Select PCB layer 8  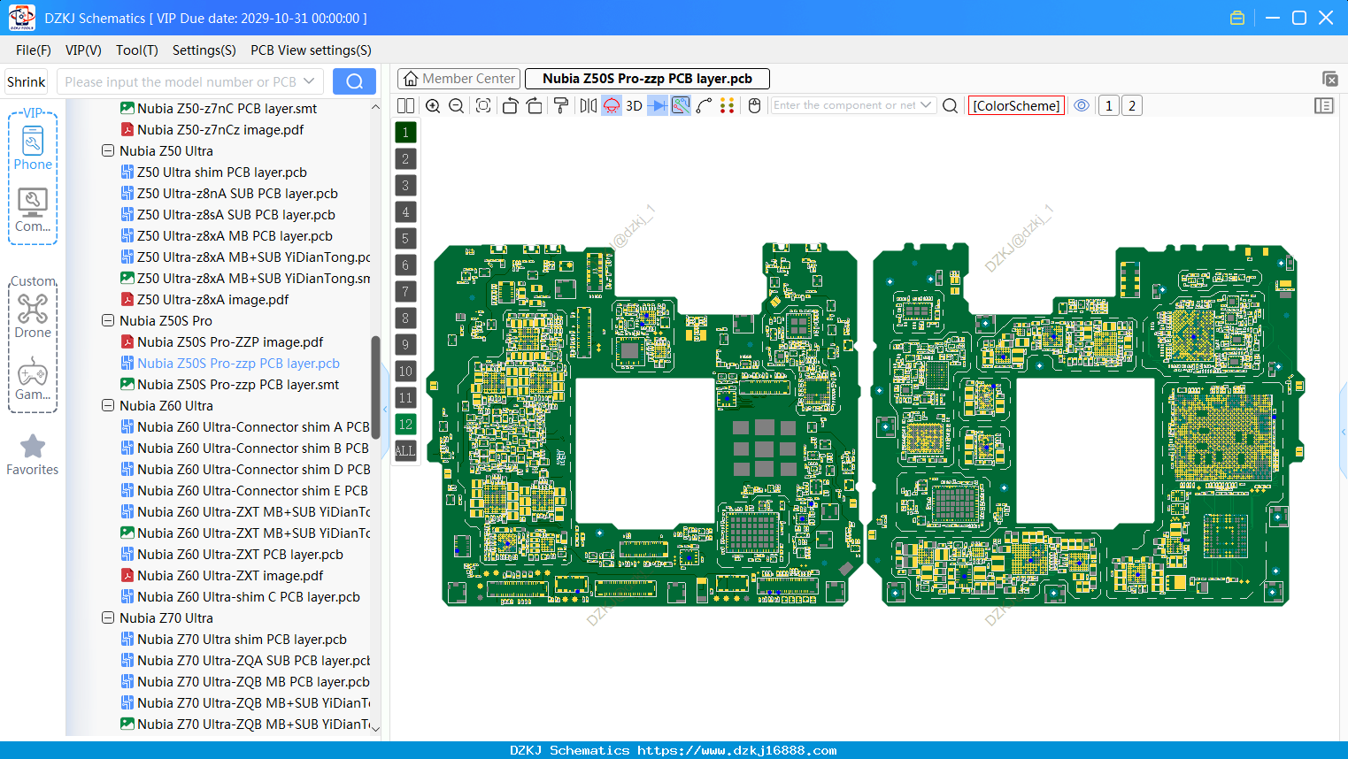point(405,318)
